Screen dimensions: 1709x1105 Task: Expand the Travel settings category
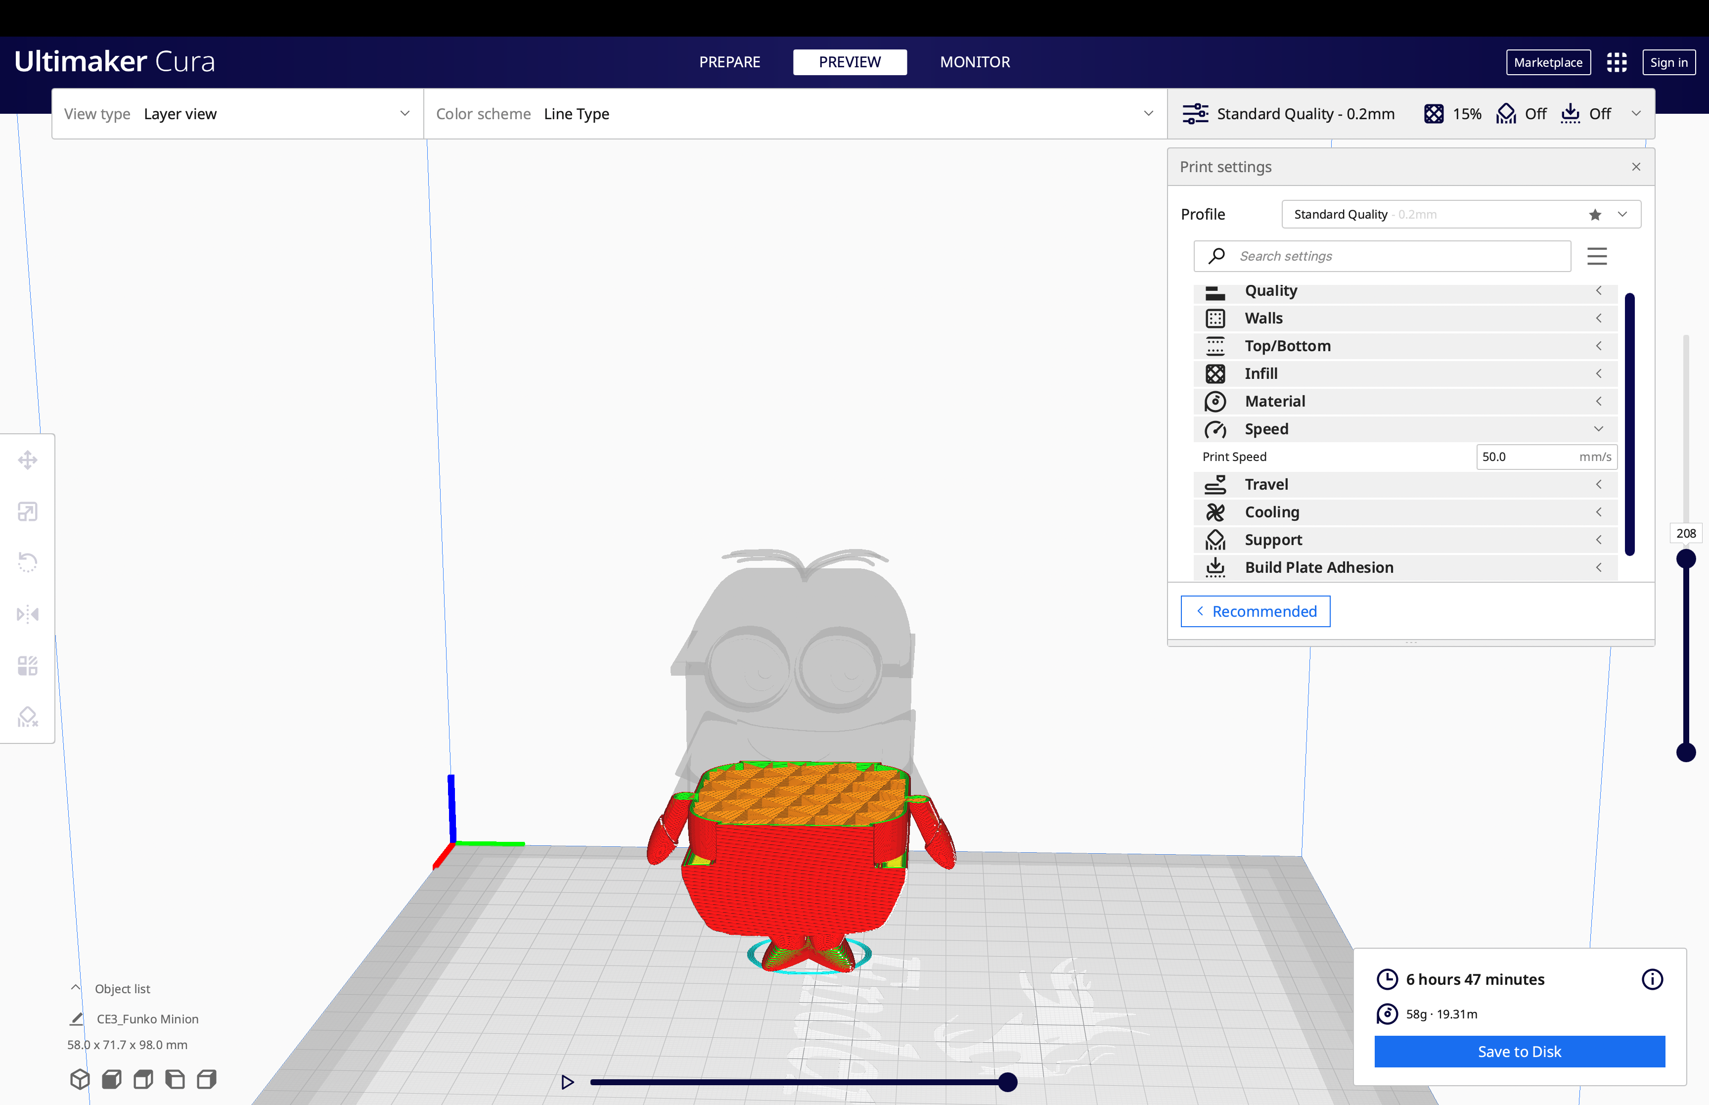click(1405, 484)
